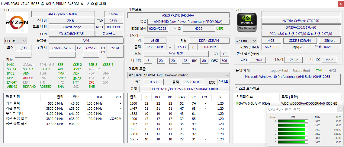Click the 1.3250 V VID value
The width and height of the screenshot is (344, 147).
click(115, 119)
